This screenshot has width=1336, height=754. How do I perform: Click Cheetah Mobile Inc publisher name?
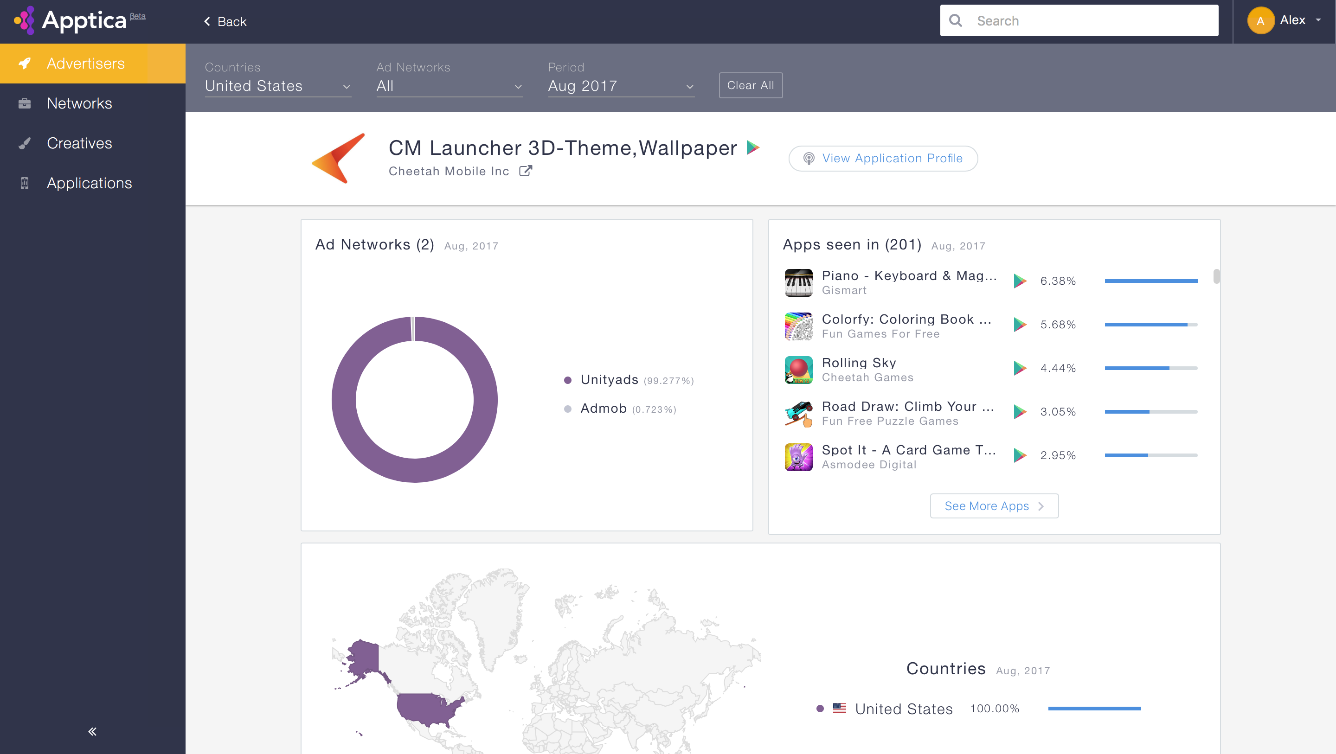pyautogui.click(x=449, y=171)
